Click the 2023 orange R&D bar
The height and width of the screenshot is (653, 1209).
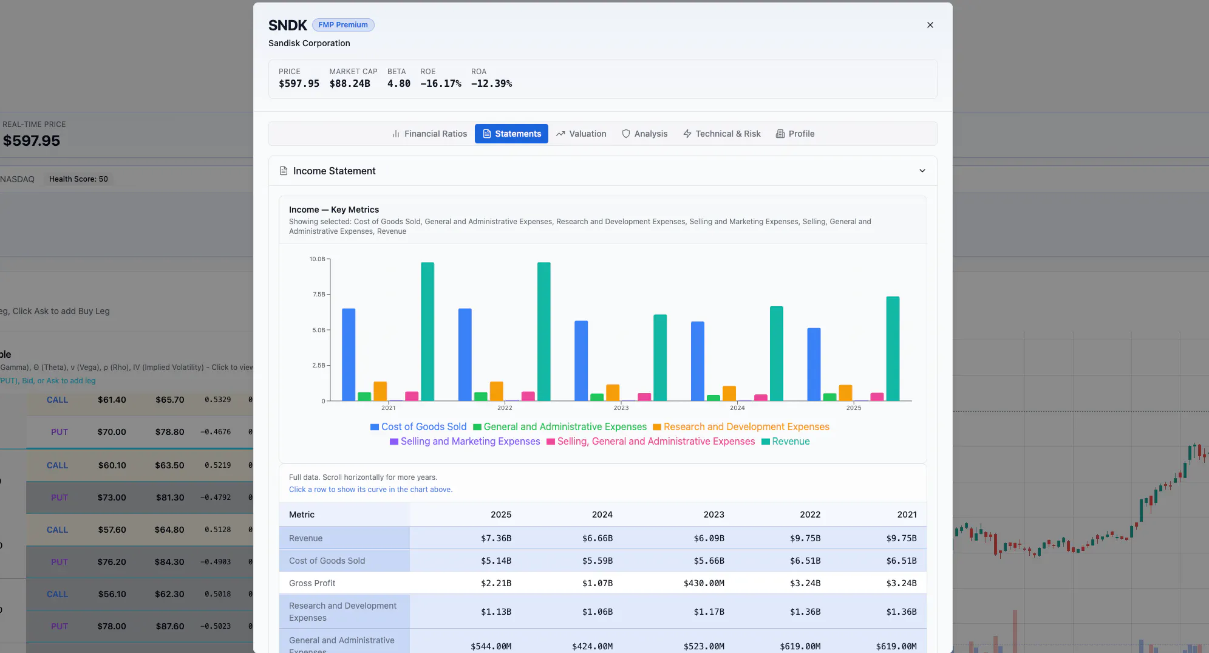(613, 392)
